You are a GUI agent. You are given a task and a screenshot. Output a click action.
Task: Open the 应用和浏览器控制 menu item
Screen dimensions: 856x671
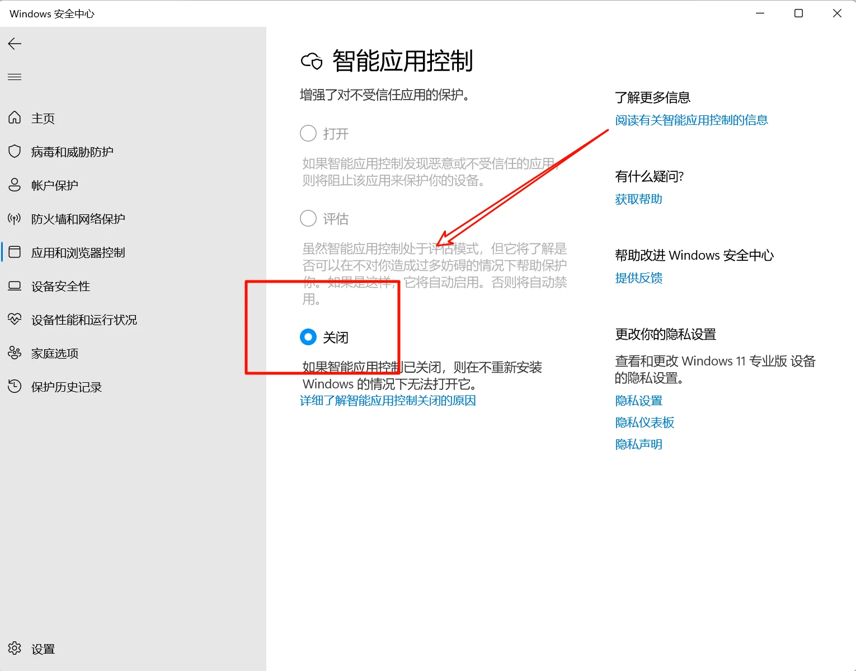(x=78, y=252)
